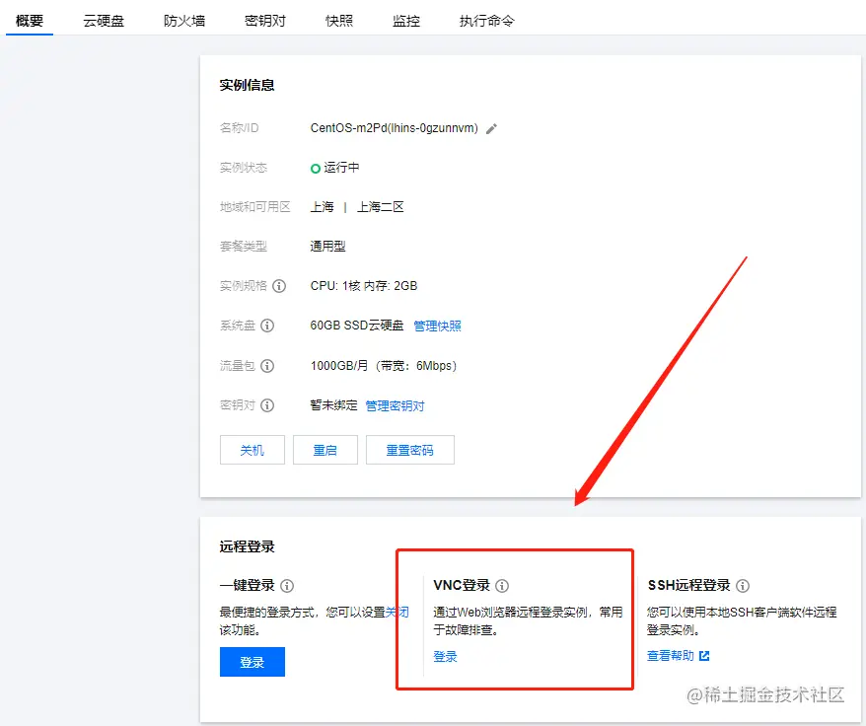Click the CPU: 1核 内存: 2GB value
The image size is (866, 726).
coord(364,286)
